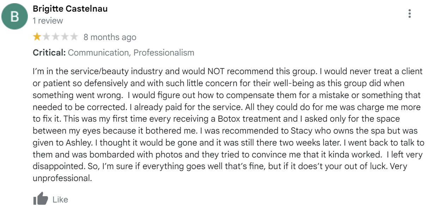The height and width of the screenshot is (212, 428).
Task: Click the thumbs-up Like icon
Action: click(x=41, y=199)
